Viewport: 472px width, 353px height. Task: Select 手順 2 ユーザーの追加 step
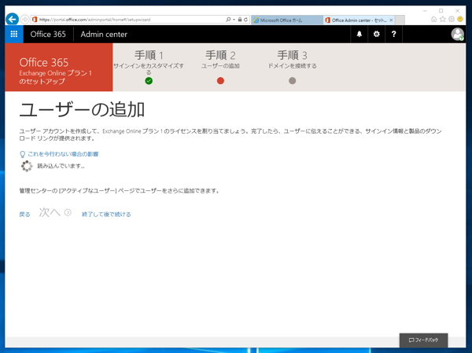[x=220, y=67]
